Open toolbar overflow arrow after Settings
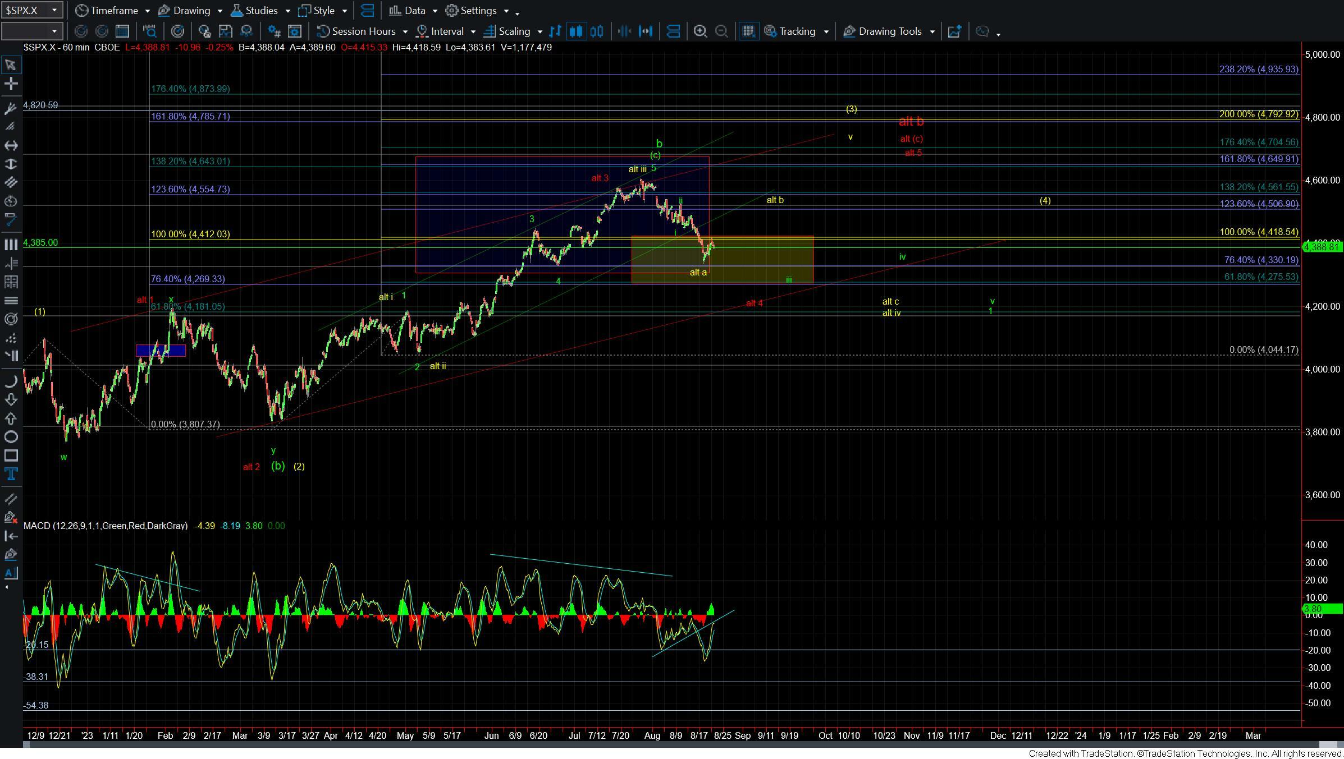The width and height of the screenshot is (1344, 759). pos(517,13)
